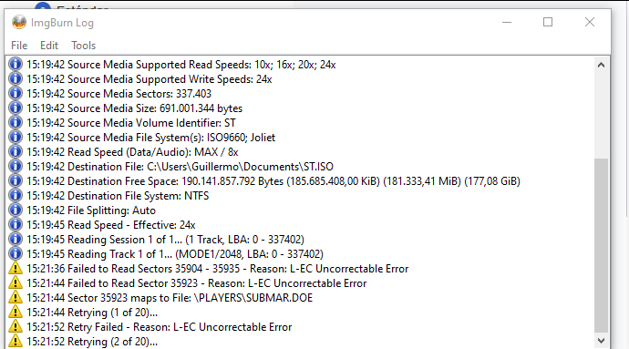The height and width of the screenshot is (349, 629).
Task: Open the File menu
Action: (x=19, y=46)
